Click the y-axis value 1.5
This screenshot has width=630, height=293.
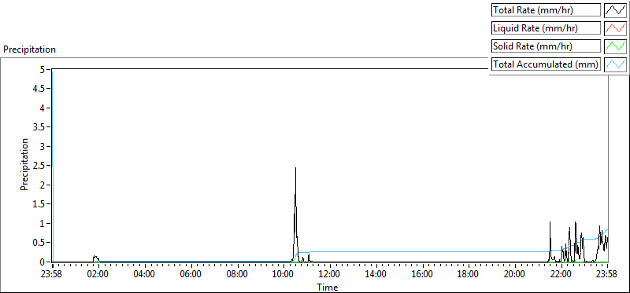click(x=38, y=204)
